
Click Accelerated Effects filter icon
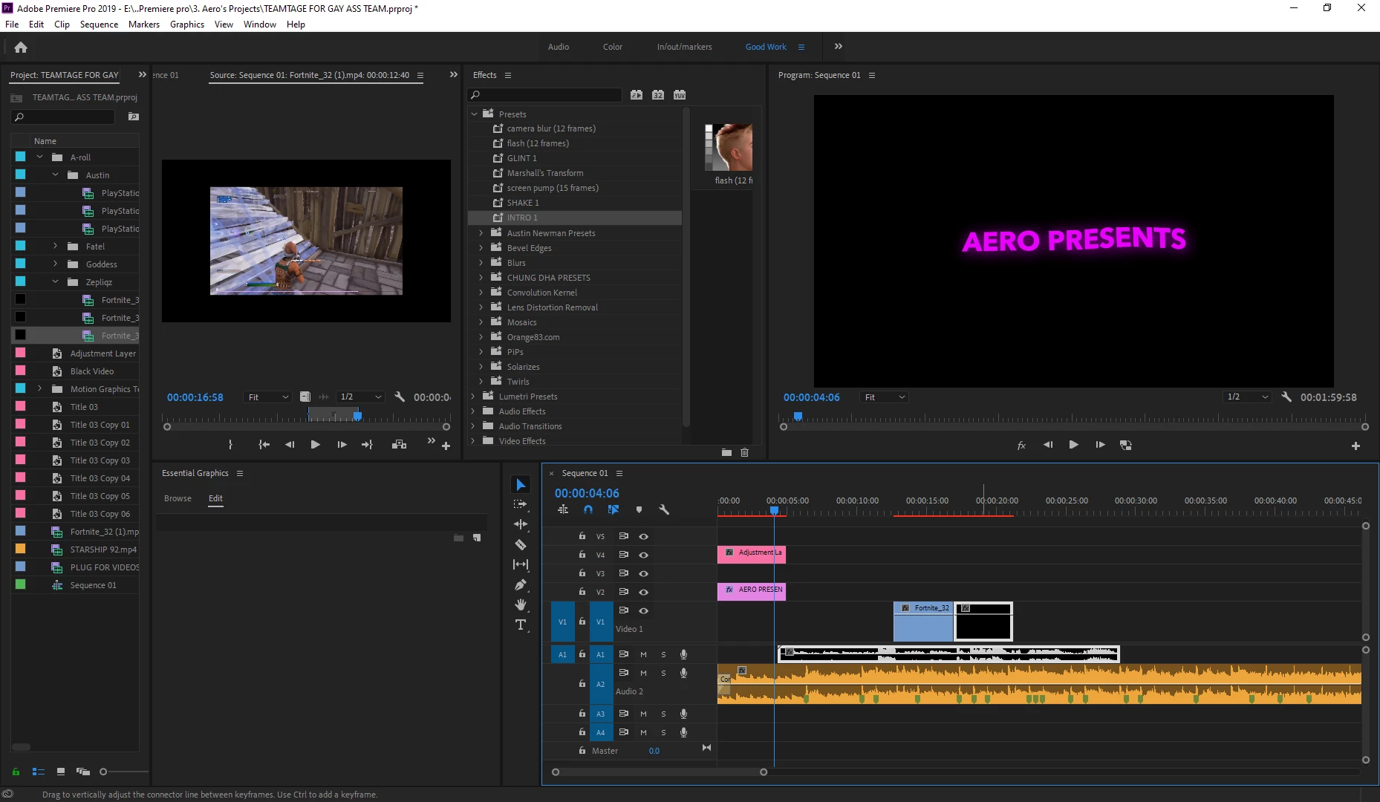click(637, 95)
